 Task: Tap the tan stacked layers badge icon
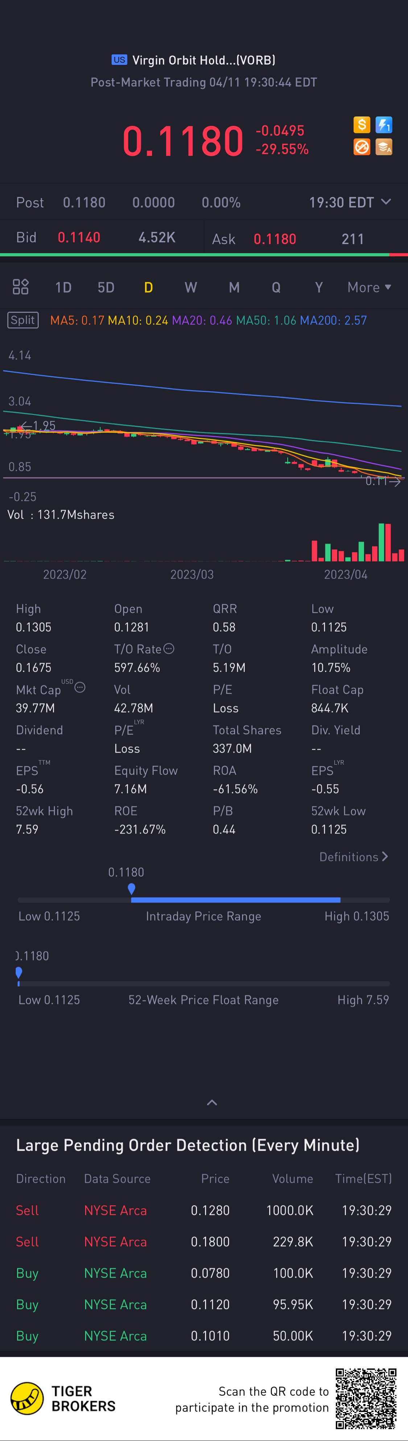[384, 147]
